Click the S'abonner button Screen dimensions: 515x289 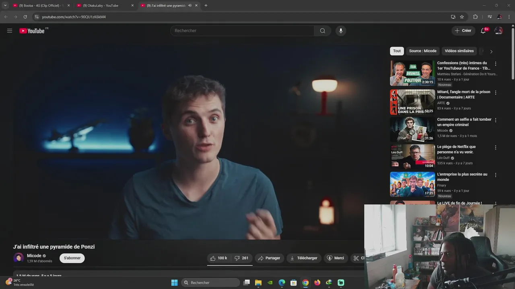(x=72, y=258)
